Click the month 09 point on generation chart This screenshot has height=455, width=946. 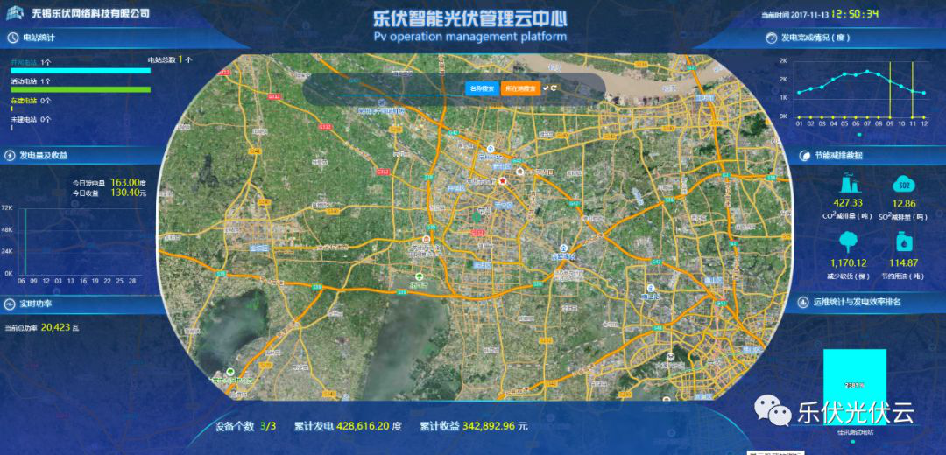pyautogui.click(x=889, y=80)
